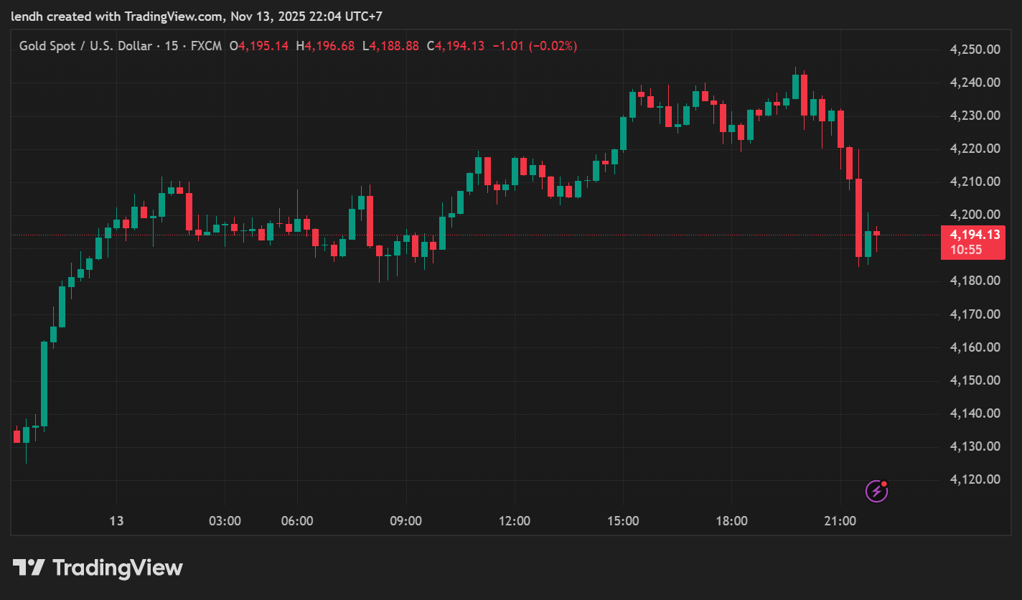The width and height of the screenshot is (1022, 600).
Task: Select the 21:00 time axis label
Action: tap(840, 521)
